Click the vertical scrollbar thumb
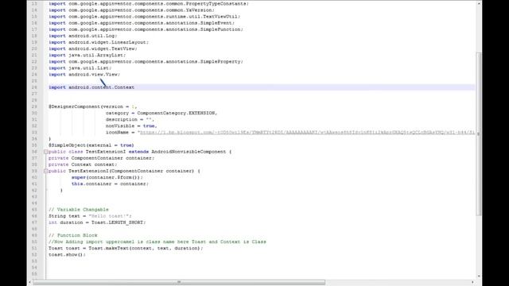Viewport: 509px width, 286px height. click(479, 133)
